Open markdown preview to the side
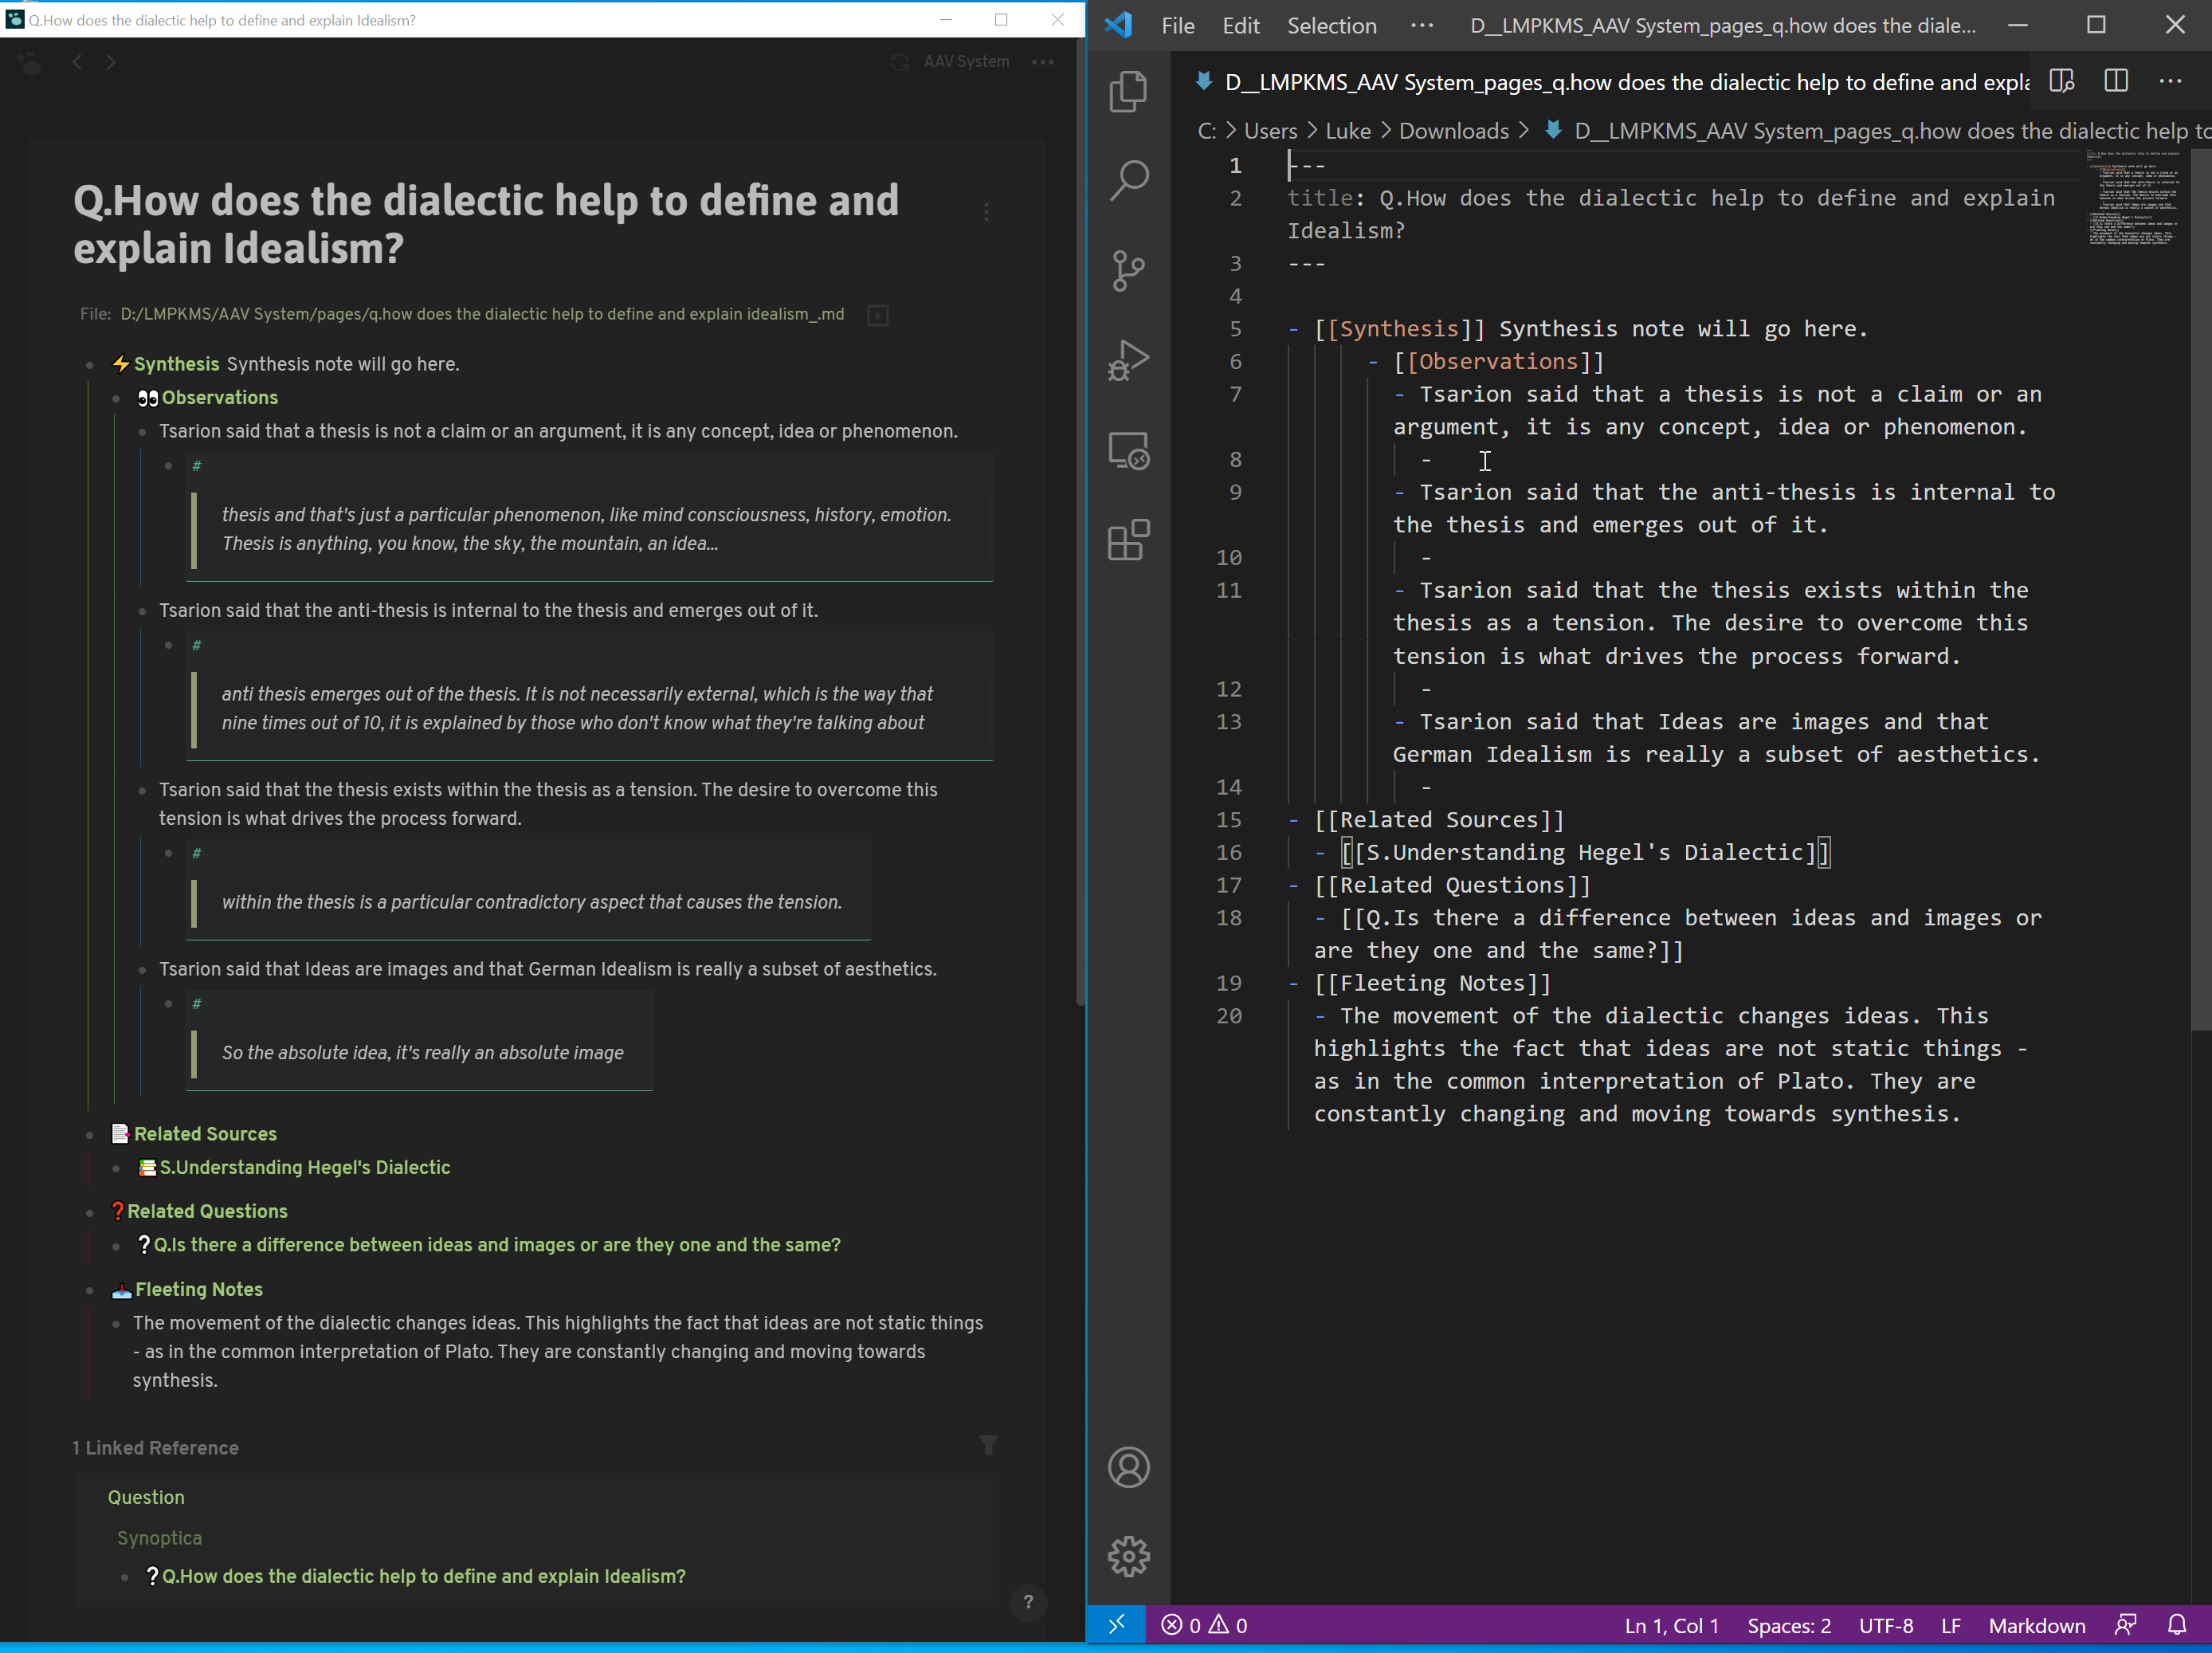Viewport: 2212px width, 1653px height. [x=2061, y=81]
